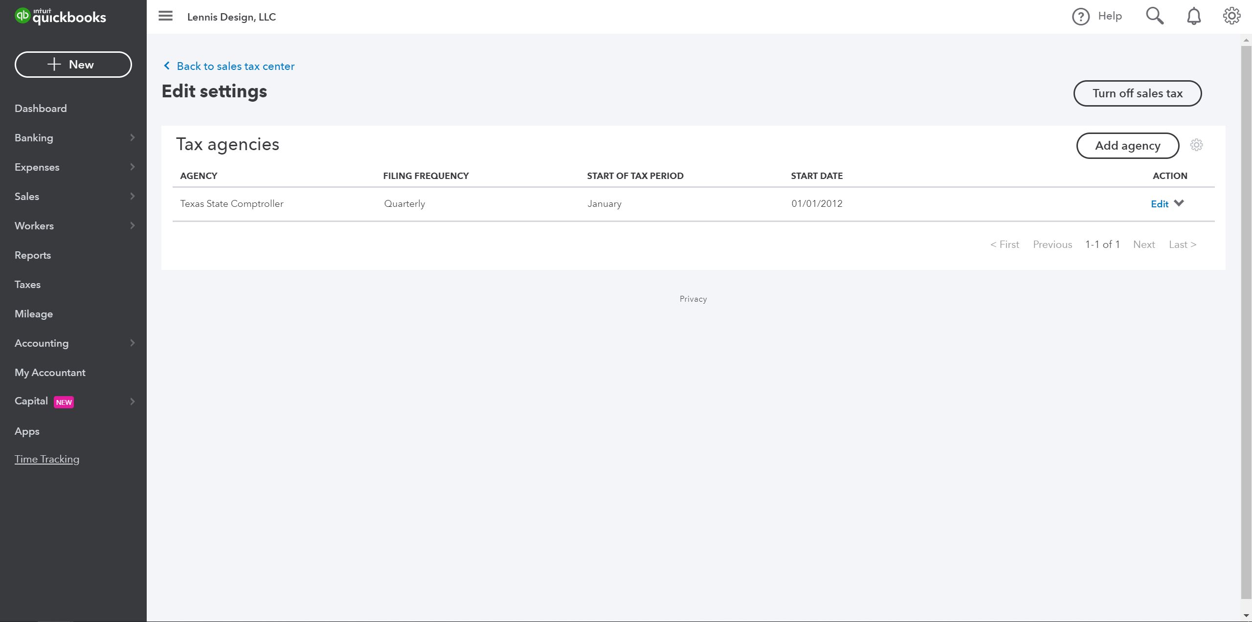Open the Taxes menu item
The height and width of the screenshot is (622, 1252).
(x=27, y=285)
